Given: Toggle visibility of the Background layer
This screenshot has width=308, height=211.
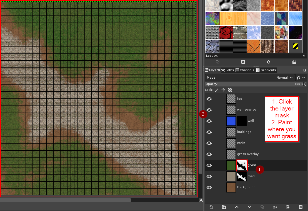Looking at the screenshot, I should (x=209, y=187).
